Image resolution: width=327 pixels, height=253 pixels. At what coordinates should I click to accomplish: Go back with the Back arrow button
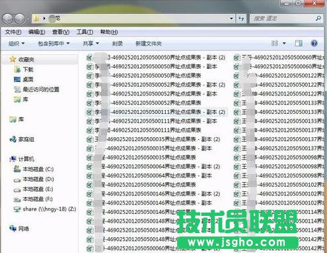pyautogui.click(x=8, y=19)
